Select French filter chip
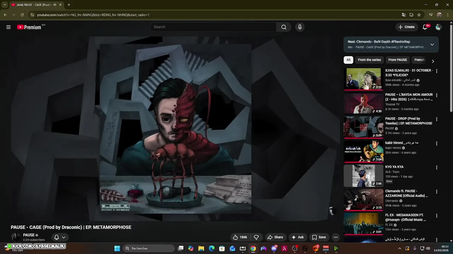The width and height of the screenshot is (453, 254). [x=419, y=60]
